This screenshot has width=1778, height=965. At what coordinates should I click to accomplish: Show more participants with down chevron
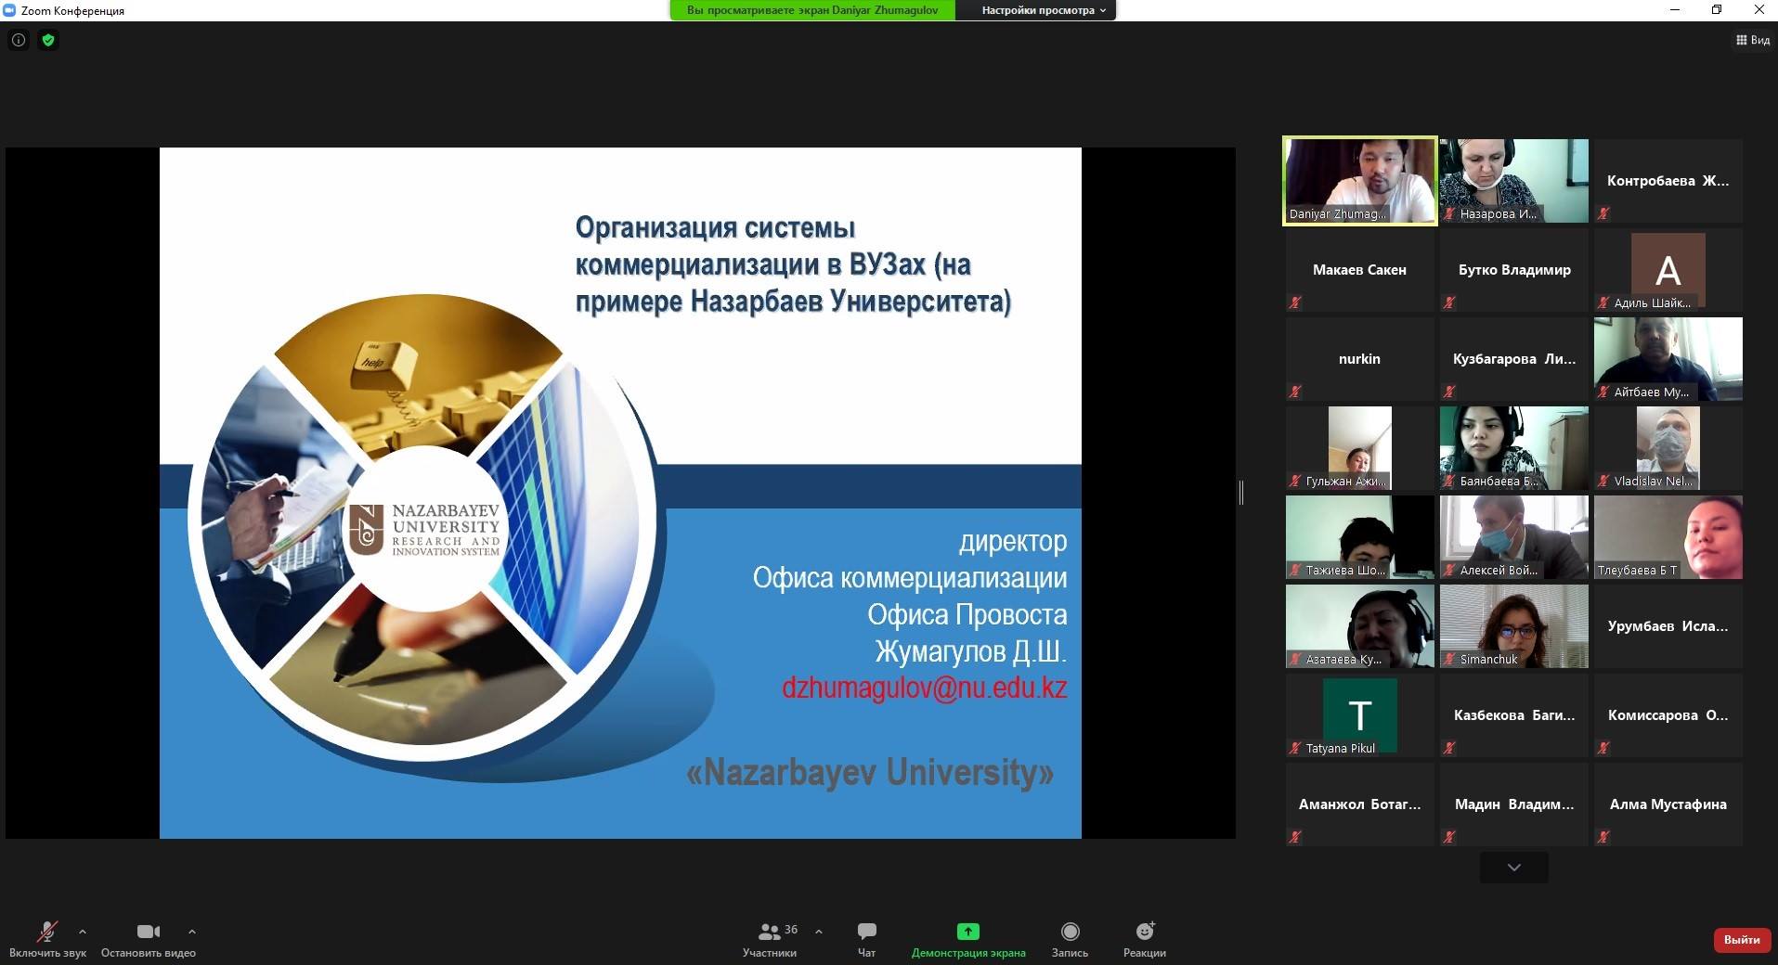click(1513, 868)
